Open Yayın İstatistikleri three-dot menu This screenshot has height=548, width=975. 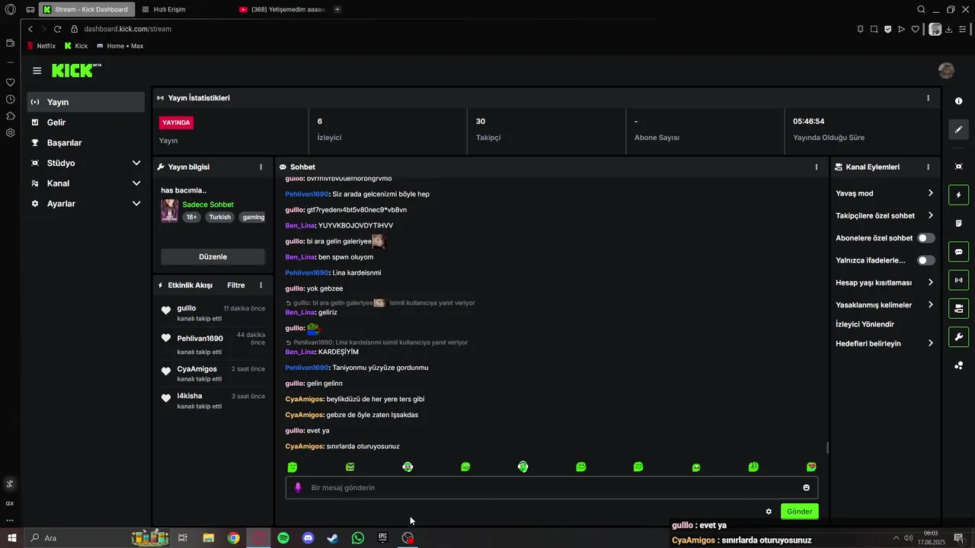928,97
